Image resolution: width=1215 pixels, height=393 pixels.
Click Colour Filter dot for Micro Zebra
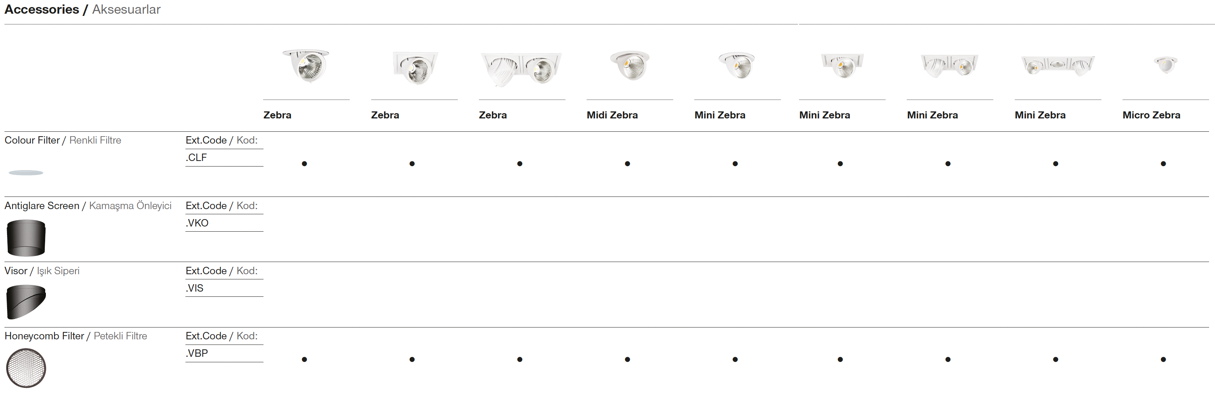click(x=1163, y=164)
